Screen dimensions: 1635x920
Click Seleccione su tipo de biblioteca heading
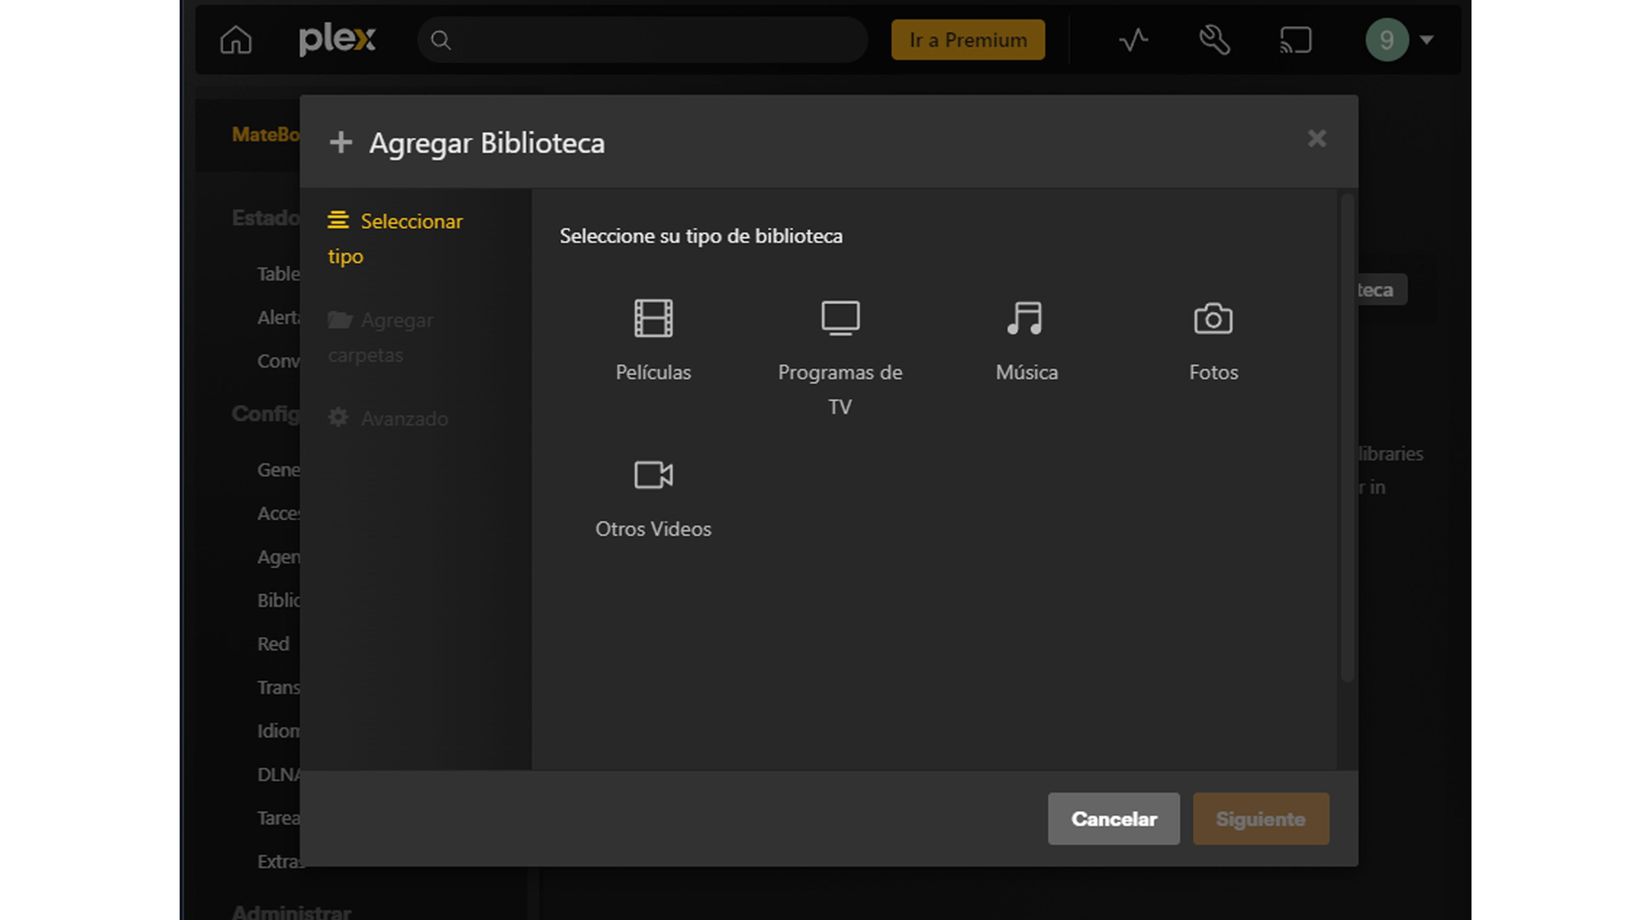click(x=701, y=236)
